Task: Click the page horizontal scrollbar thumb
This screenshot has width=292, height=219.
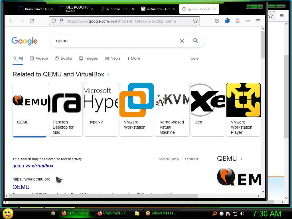Action: point(103,196)
